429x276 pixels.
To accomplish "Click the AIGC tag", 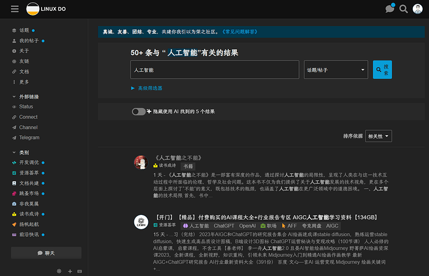I will point(332,226).
